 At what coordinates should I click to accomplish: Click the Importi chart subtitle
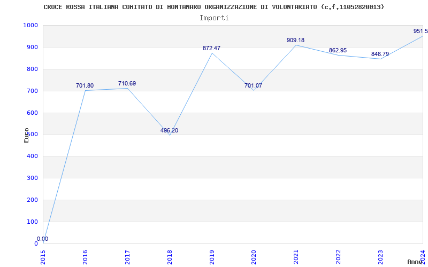214,18
